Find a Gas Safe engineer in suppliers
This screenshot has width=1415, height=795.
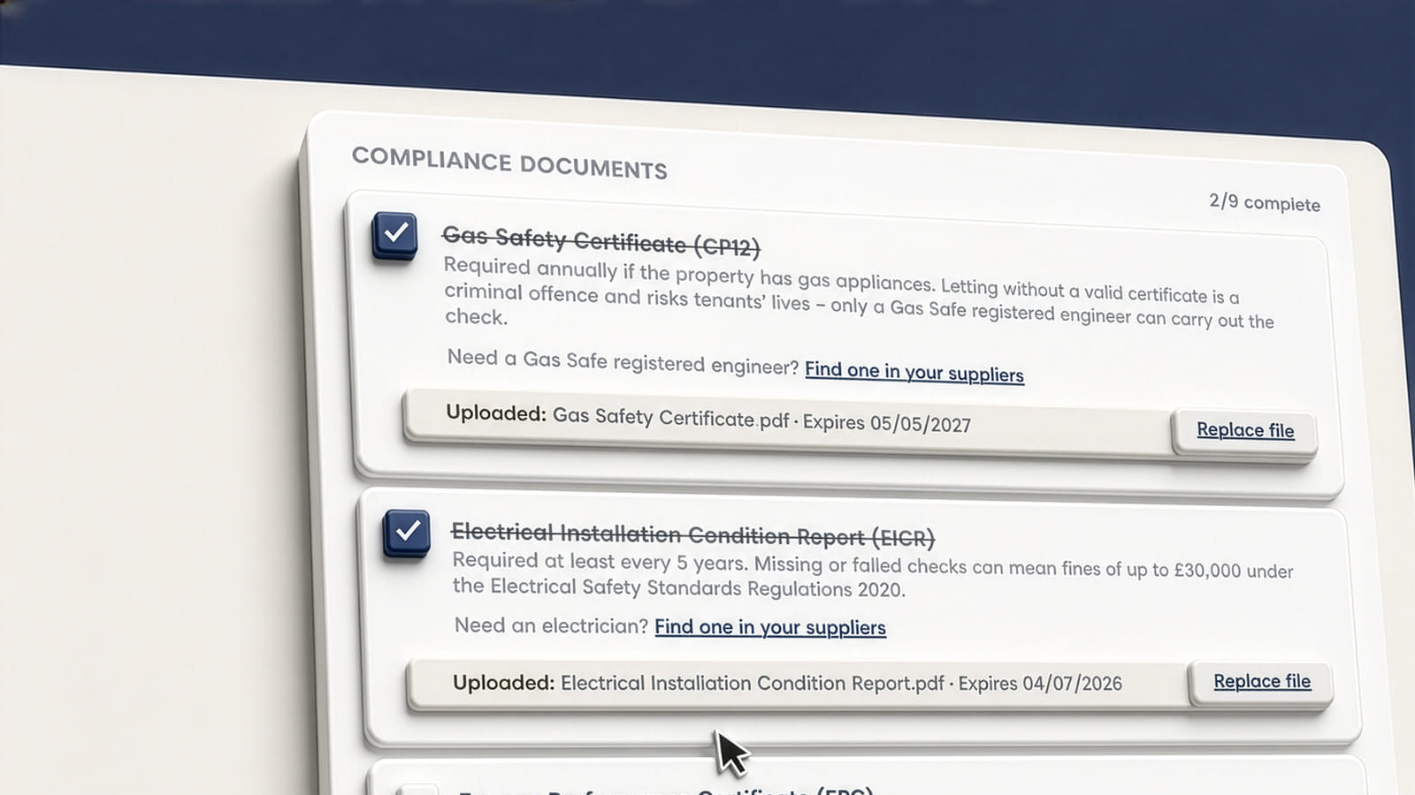pos(914,373)
